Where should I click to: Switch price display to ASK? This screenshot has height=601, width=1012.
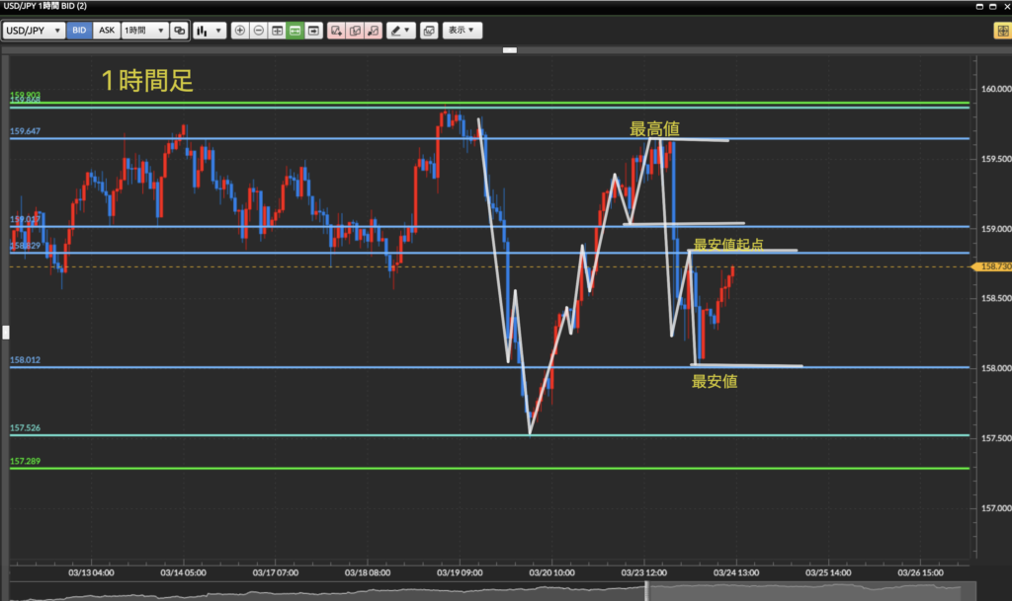pos(107,31)
